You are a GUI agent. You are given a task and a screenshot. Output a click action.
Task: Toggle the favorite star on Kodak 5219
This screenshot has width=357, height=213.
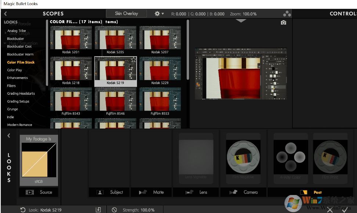pyautogui.click(x=134, y=59)
